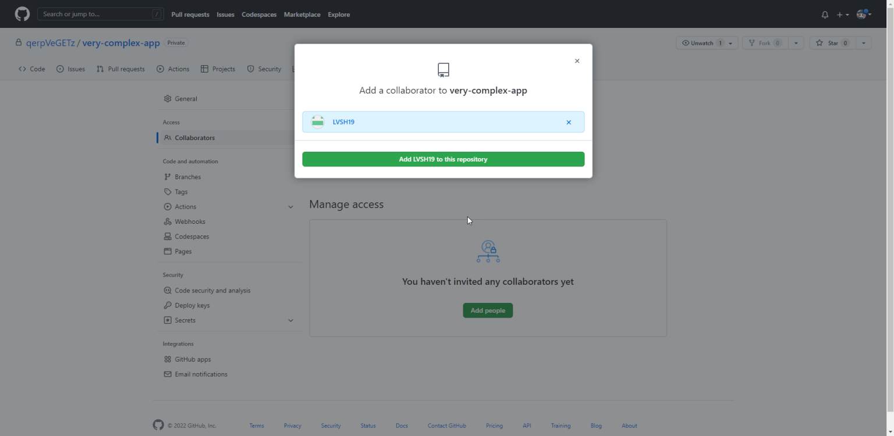The height and width of the screenshot is (436, 894).
Task: Click the Private badge label
Action: (x=176, y=43)
